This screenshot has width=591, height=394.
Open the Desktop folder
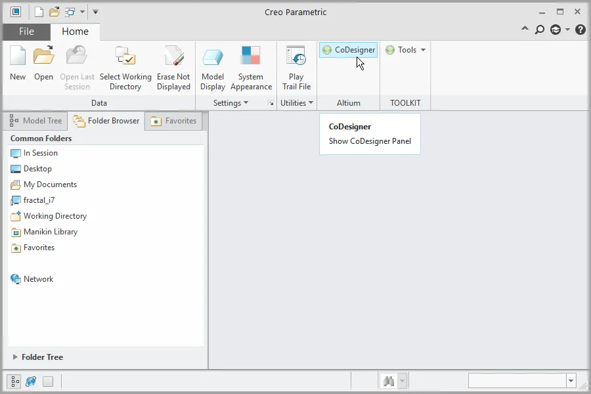tap(31, 169)
